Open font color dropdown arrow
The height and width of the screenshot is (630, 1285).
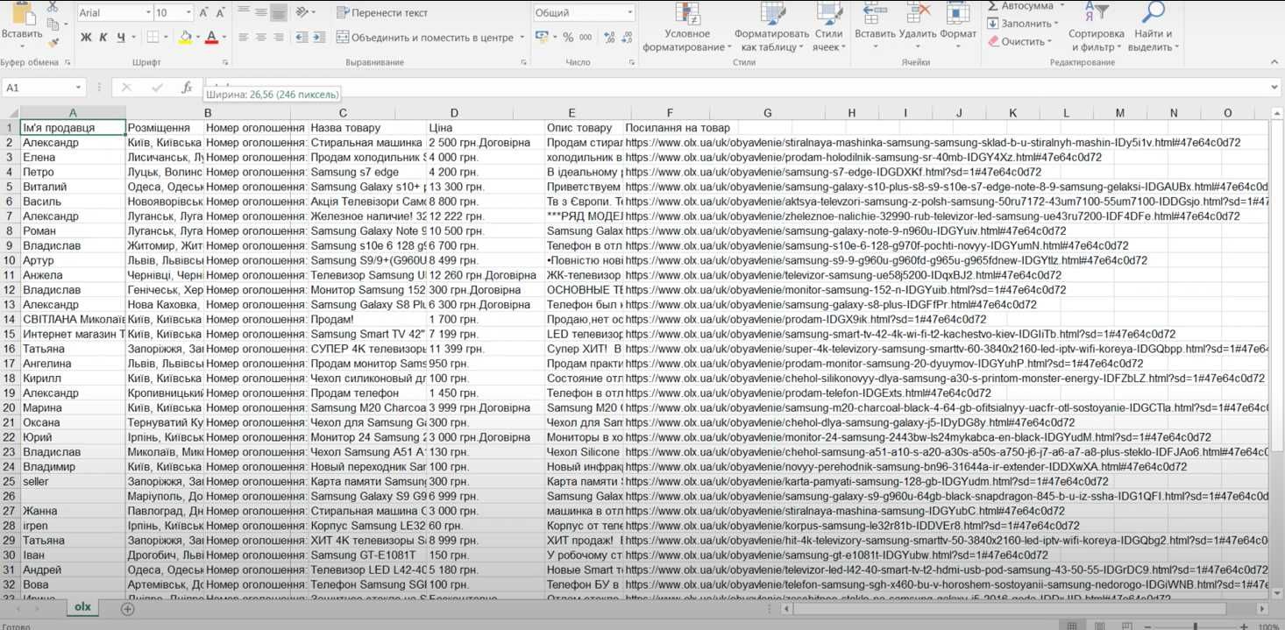pos(224,38)
